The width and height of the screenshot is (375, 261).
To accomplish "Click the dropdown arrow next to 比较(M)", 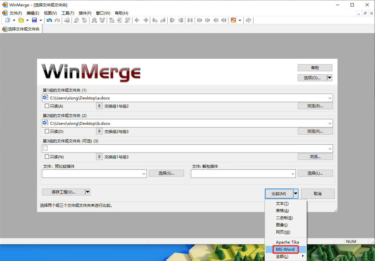I will pyautogui.click(x=296, y=193).
